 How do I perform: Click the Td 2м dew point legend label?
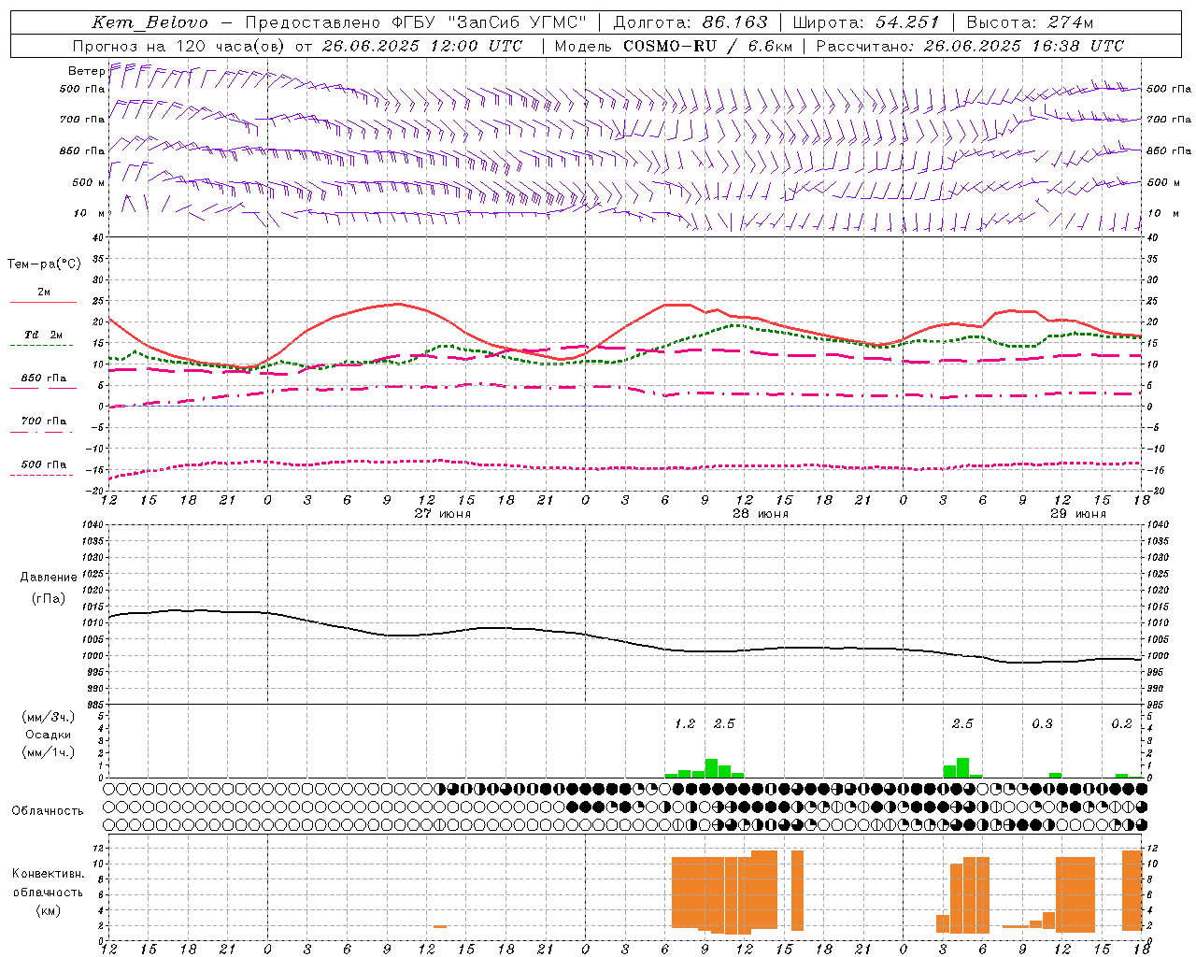(44, 335)
